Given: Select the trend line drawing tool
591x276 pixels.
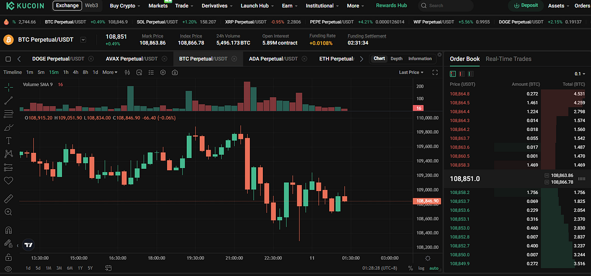Looking at the screenshot, I should point(8,100).
